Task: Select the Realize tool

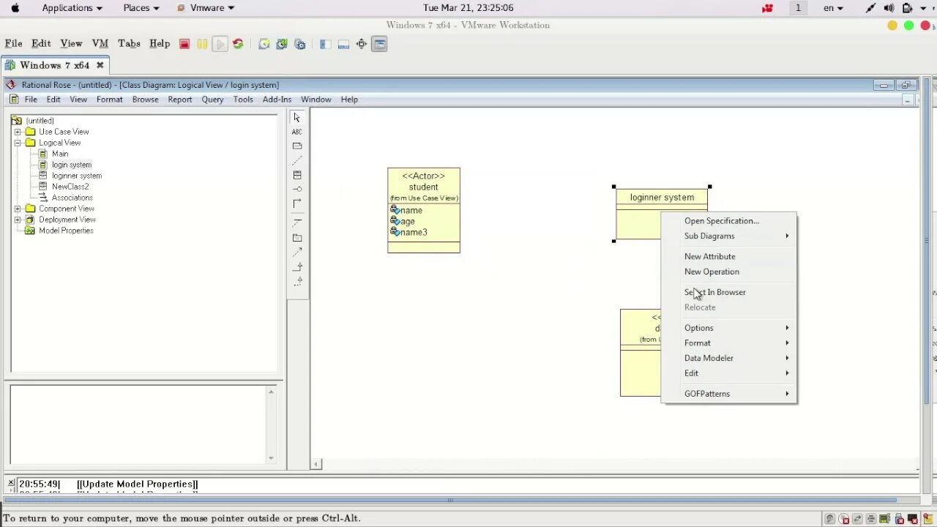Action: click(x=296, y=281)
